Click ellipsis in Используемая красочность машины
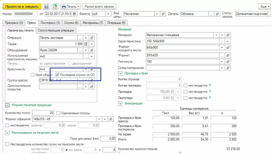Viewport: 273px width, 154px height. pos(86,57)
